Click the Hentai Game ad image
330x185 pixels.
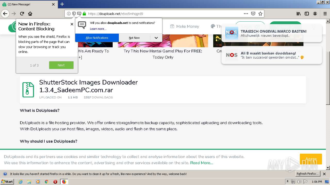pos(163,41)
